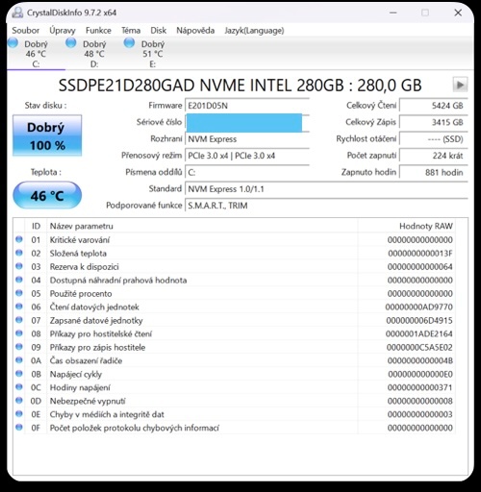
Task: Click the Rozhraní field NVM Express
Action: pyautogui.click(x=247, y=139)
